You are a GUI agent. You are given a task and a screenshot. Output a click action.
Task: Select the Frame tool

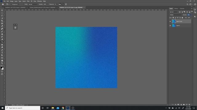coord(2,24)
